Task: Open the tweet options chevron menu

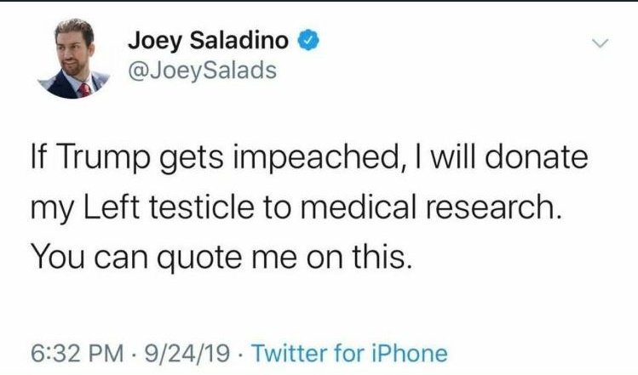Action: coord(602,43)
